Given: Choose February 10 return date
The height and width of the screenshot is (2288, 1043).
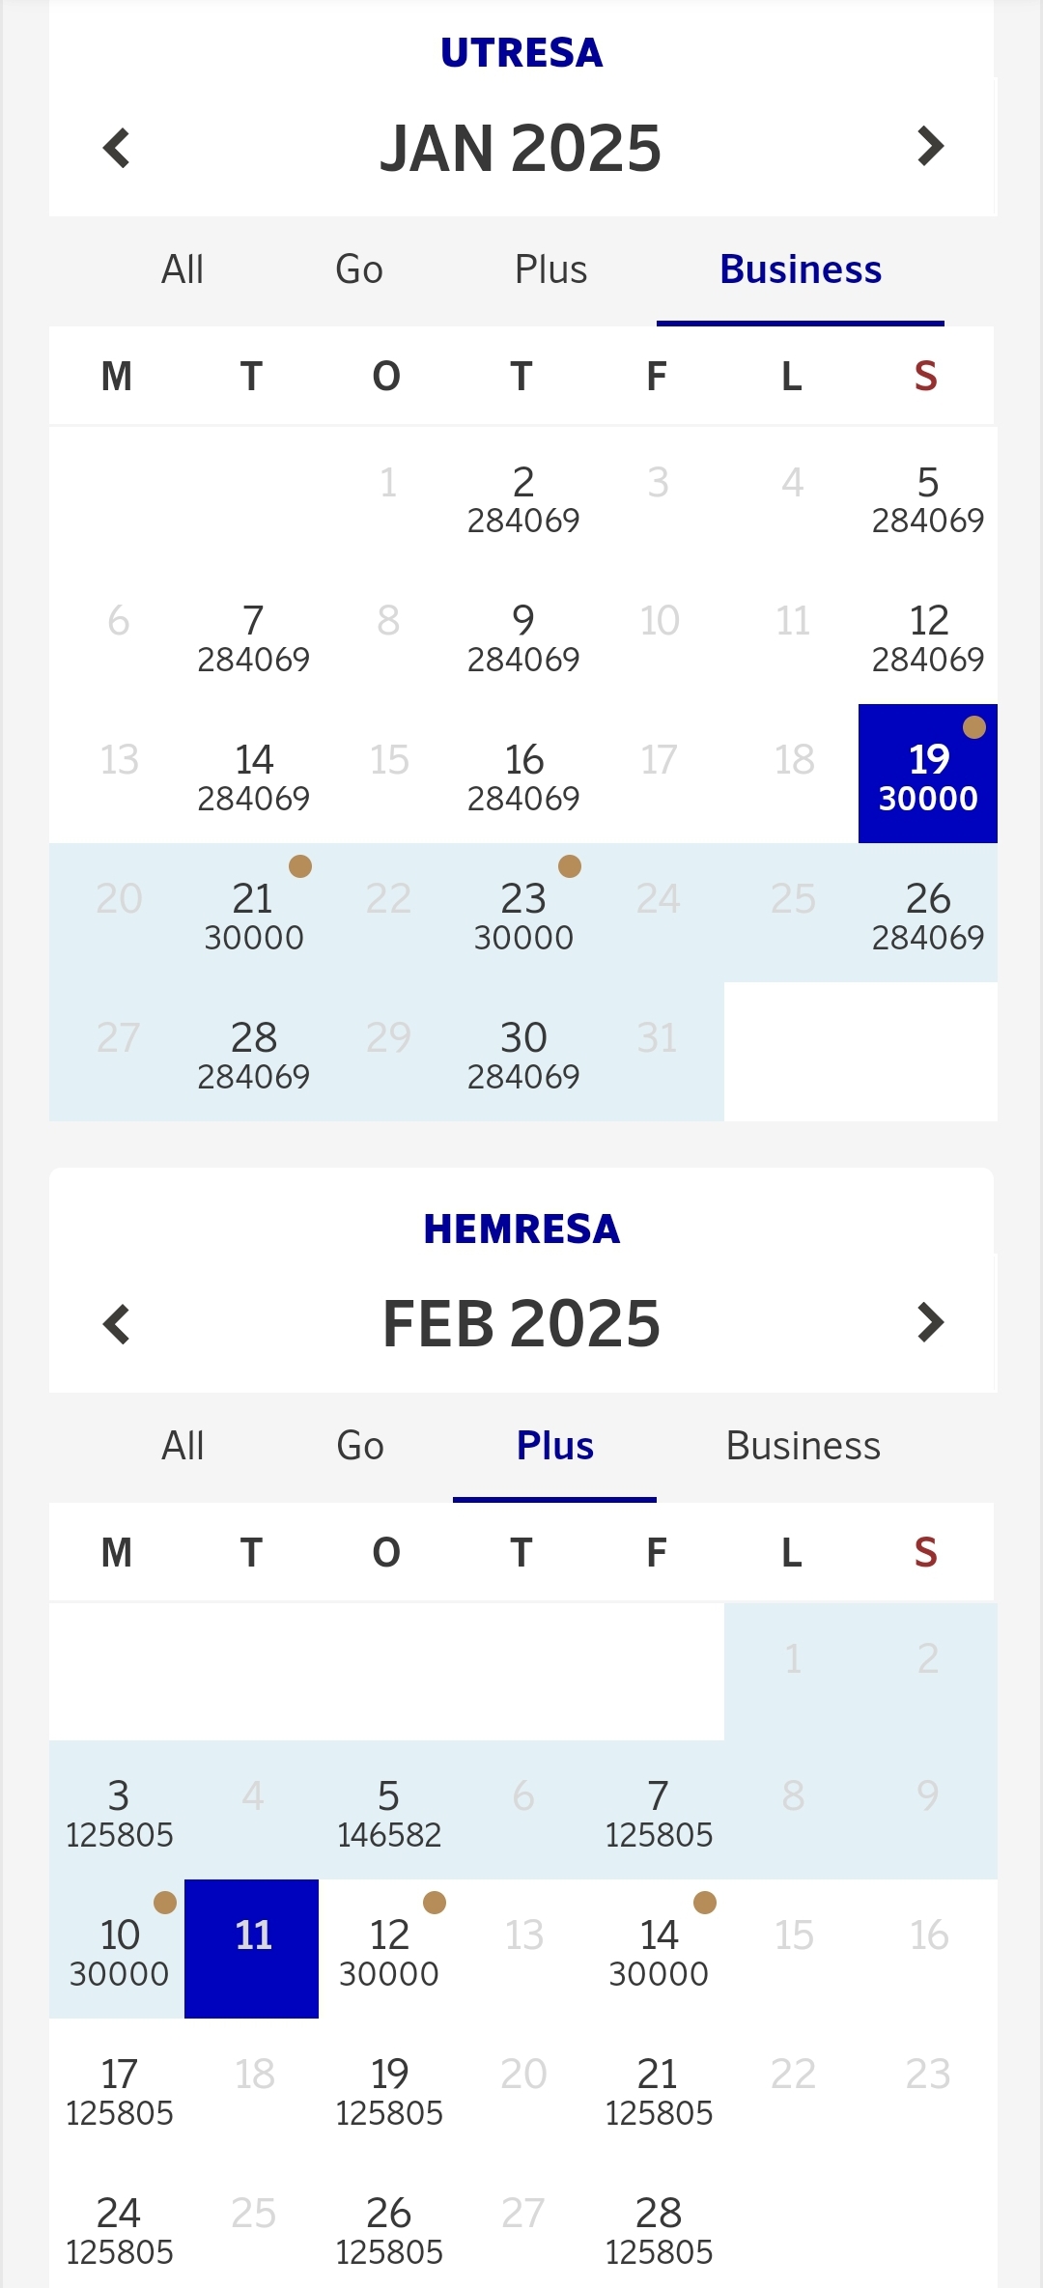Looking at the screenshot, I should [119, 1950].
